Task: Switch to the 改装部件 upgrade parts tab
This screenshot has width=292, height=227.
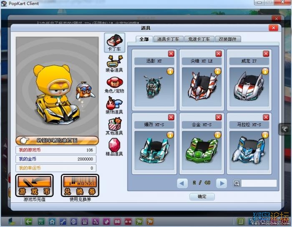Action: click(228, 39)
